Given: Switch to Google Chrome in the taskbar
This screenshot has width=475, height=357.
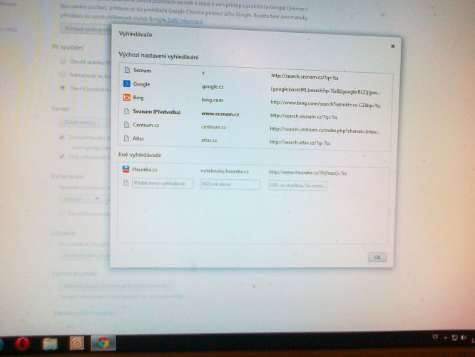Looking at the screenshot, I should click(x=103, y=343).
